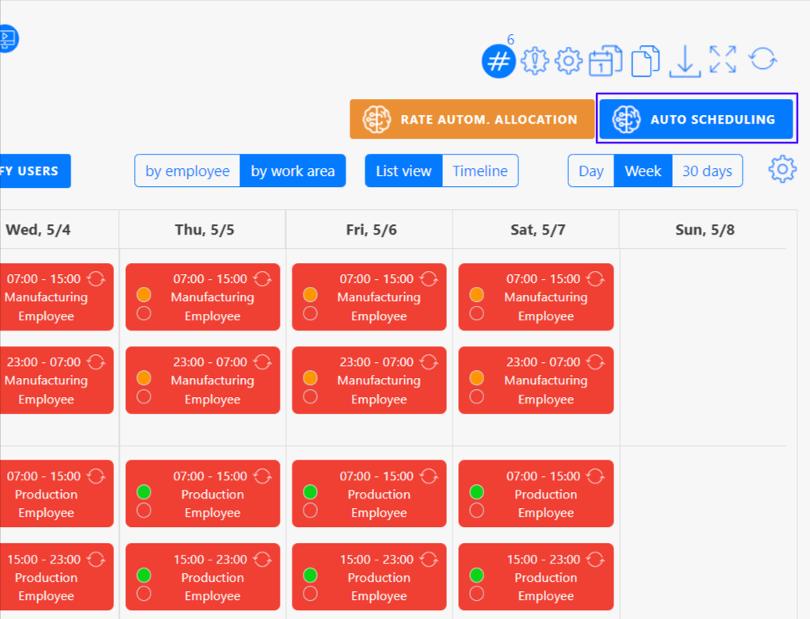Show the 30 days range

[x=707, y=171]
